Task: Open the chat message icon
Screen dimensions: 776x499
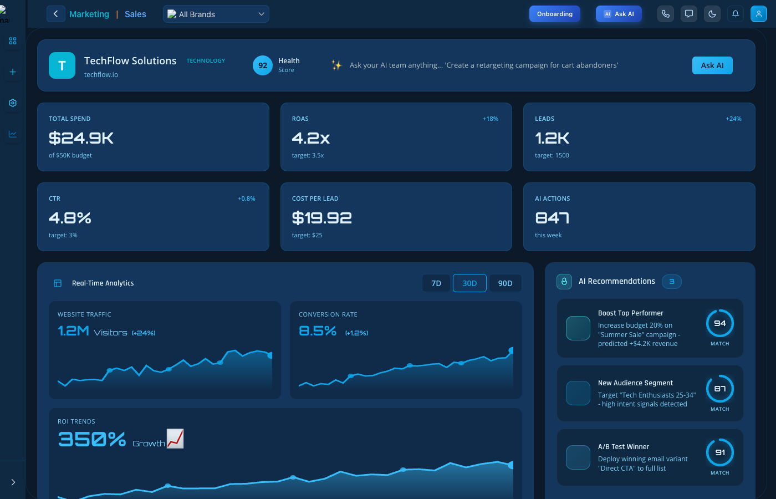Action: coord(689,14)
